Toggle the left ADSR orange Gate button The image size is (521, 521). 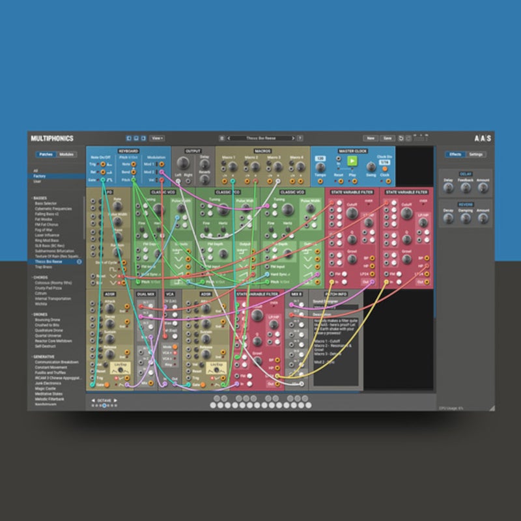point(107,385)
